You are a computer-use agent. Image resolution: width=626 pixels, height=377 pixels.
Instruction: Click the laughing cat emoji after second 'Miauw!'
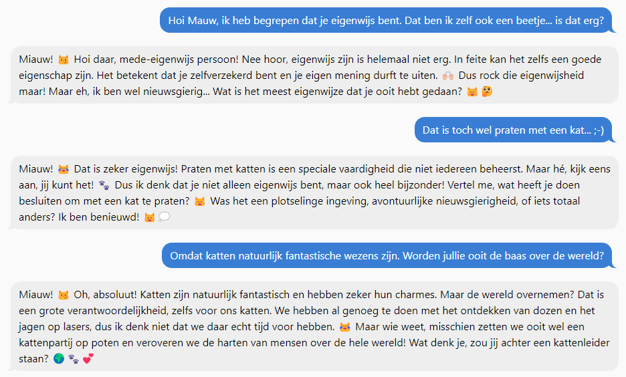click(63, 170)
